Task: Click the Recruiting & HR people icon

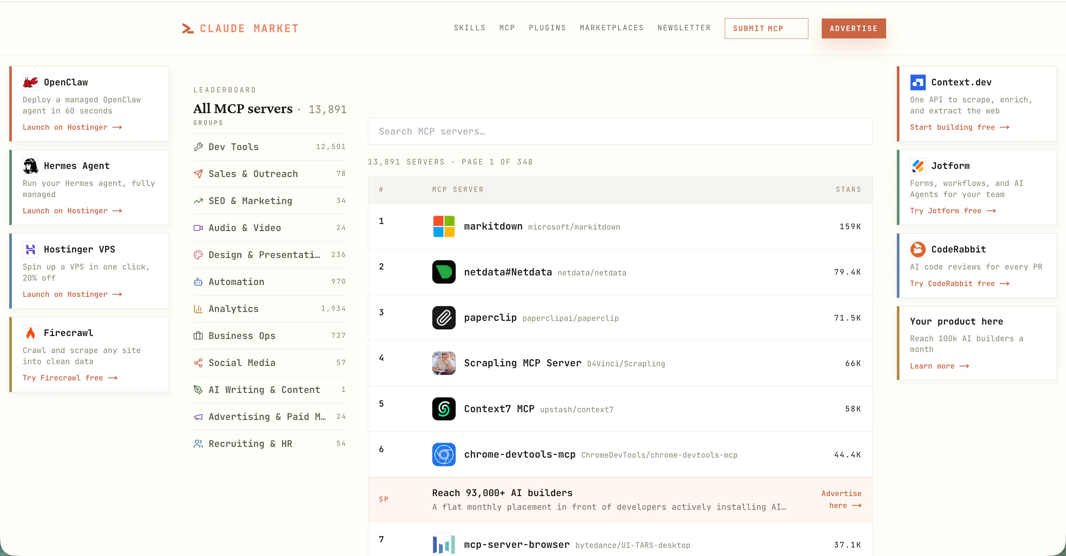Action: 198,444
